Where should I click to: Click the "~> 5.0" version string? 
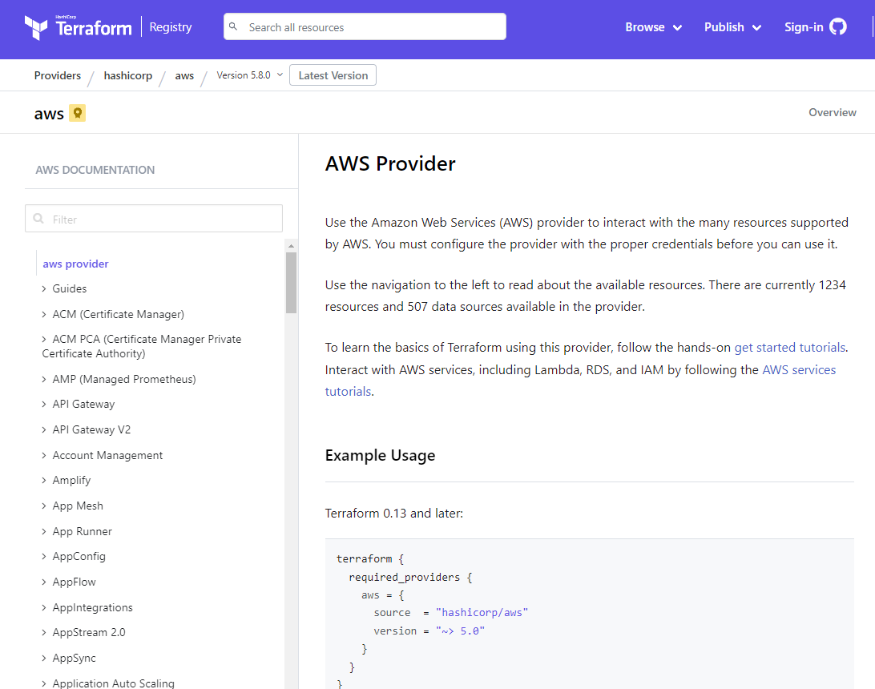click(460, 631)
